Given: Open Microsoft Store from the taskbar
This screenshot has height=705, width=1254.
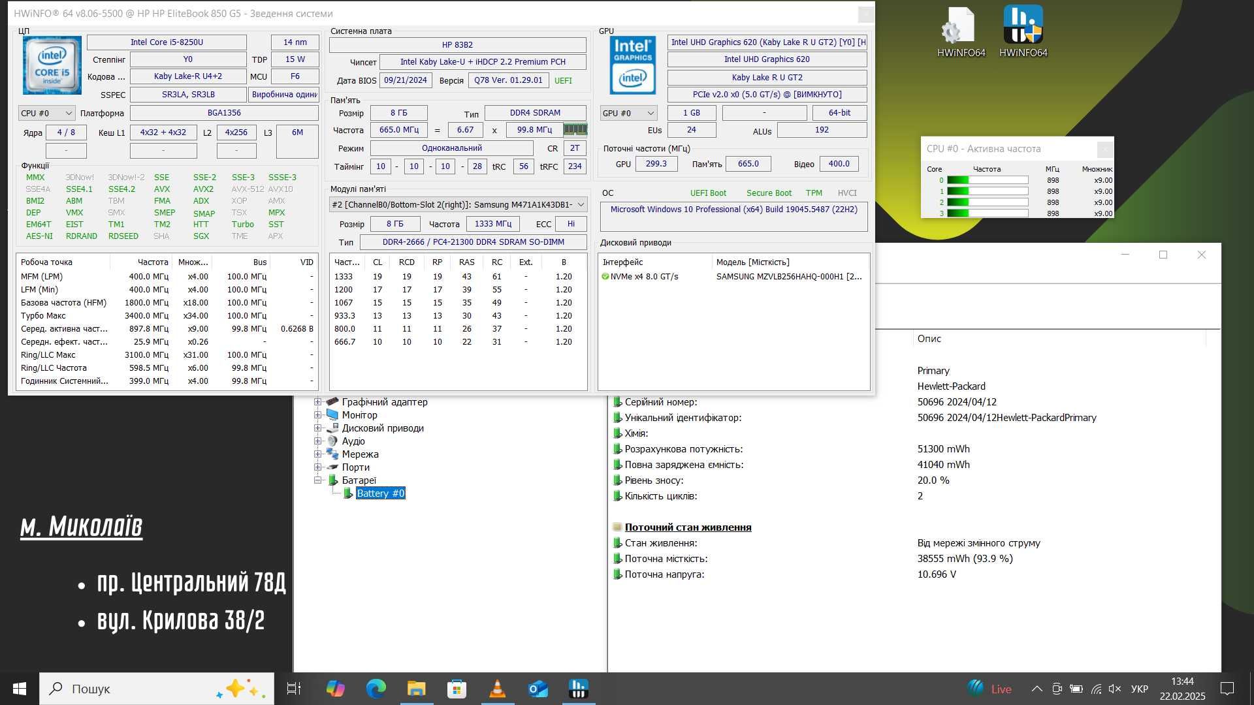Looking at the screenshot, I should (457, 689).
